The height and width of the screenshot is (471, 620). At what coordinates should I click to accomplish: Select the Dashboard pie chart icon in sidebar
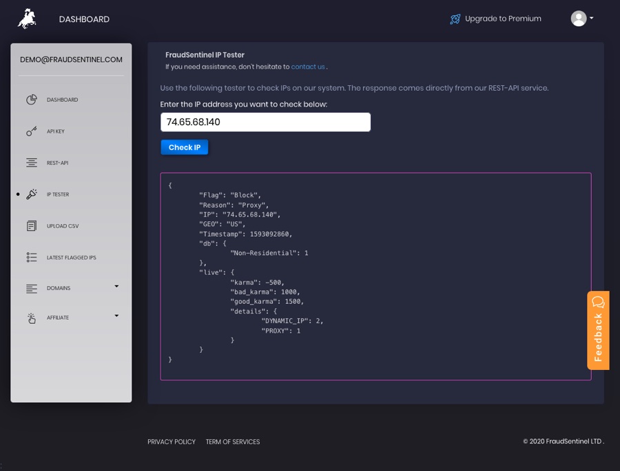32,100
